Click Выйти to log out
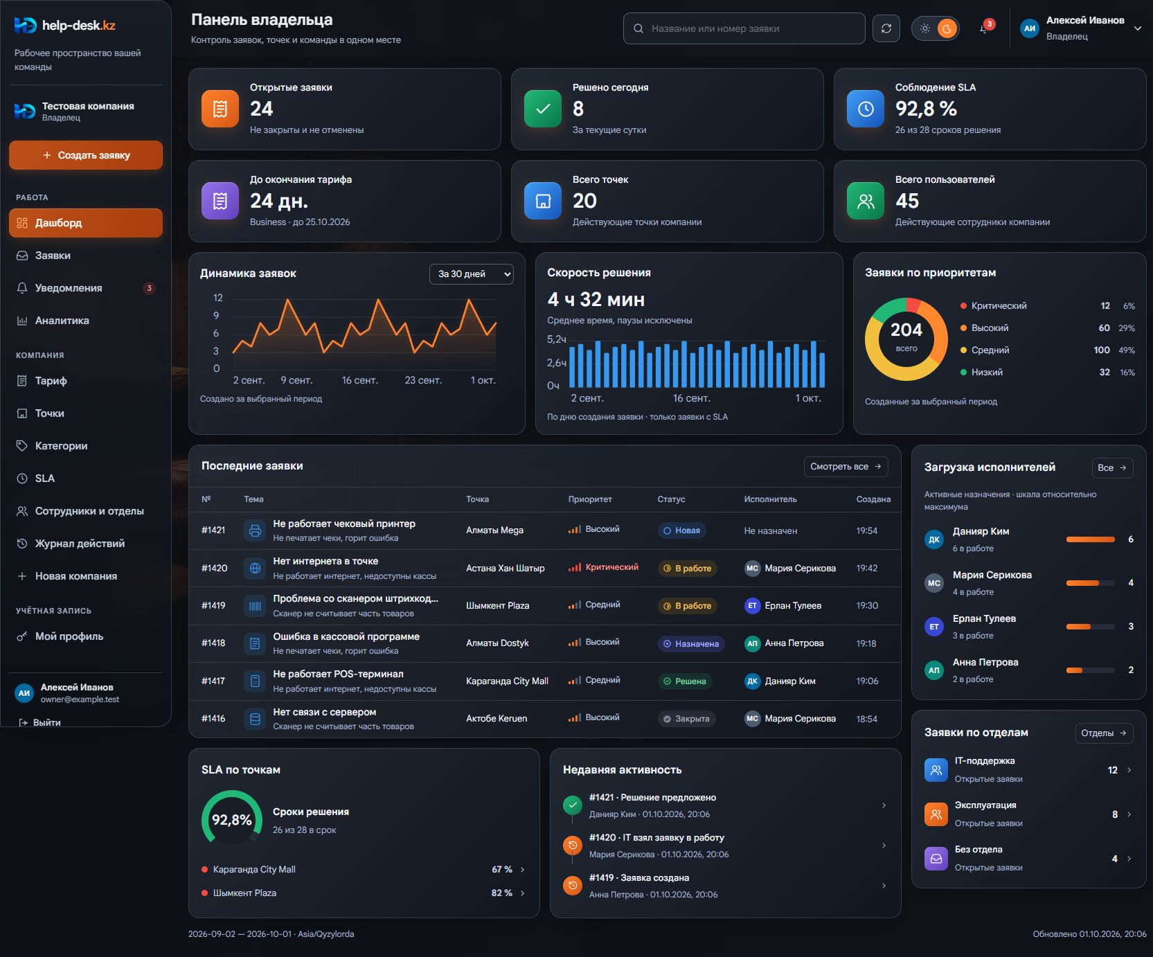1153x957 pixels. 40,722
